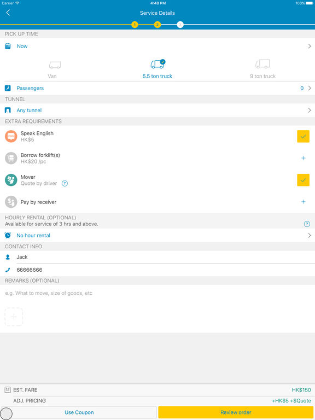Choose the 9 ton truck icon

[x=262, y=64]
